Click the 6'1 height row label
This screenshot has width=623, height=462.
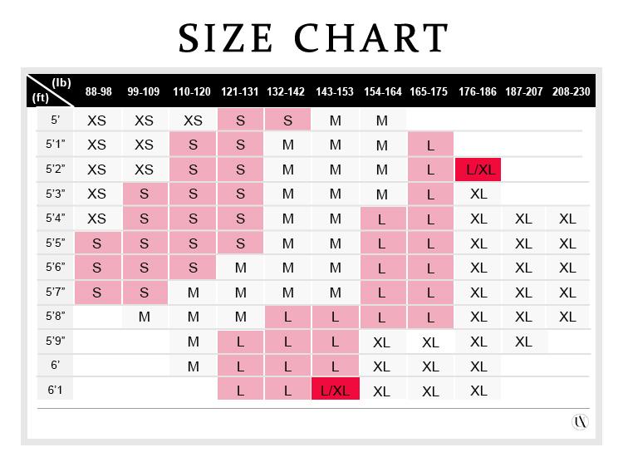point(55,390)
